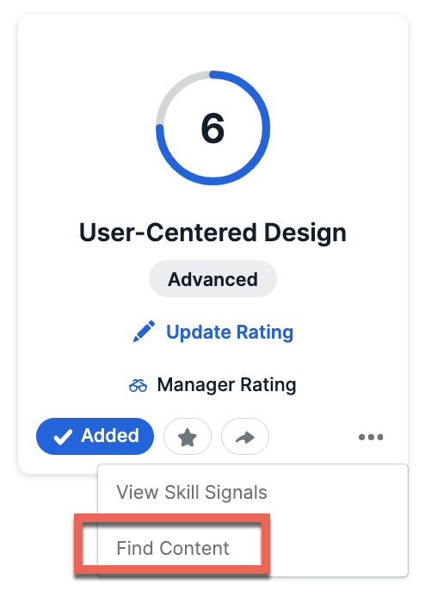This screenshot has width=425, height=591.
Task: Choose View Skill Signals from the menu
Action: (x=192, y=492)
